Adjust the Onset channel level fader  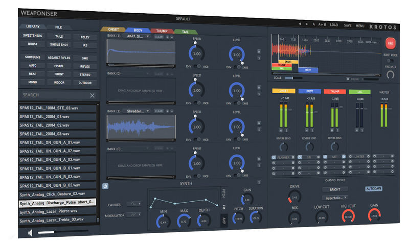[x=290, y=110]
